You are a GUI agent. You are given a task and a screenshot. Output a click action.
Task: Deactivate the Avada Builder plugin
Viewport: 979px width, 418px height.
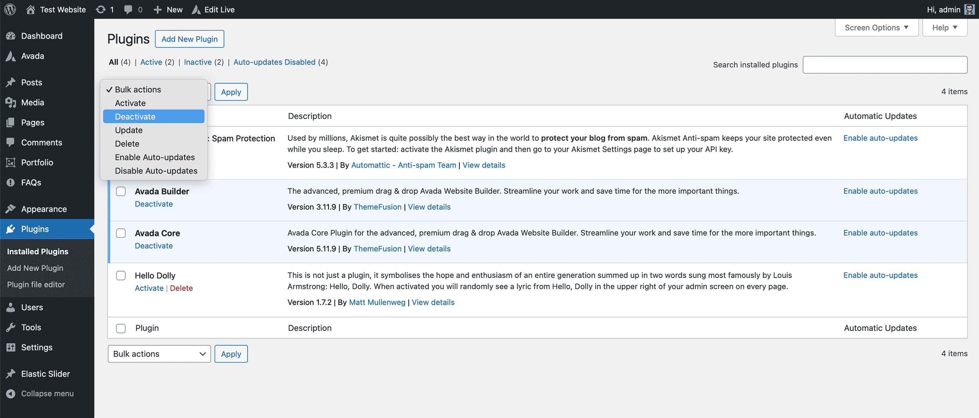pyautogui.click(x=154, y=204)
